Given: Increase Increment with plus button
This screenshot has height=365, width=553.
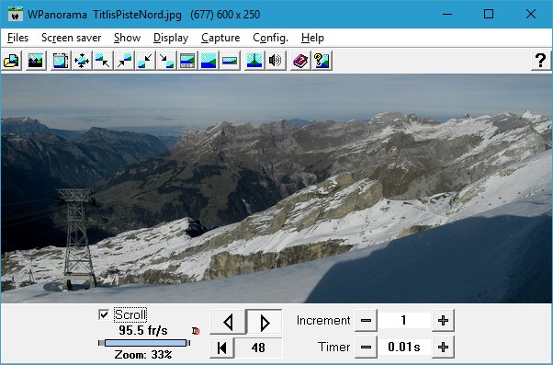Looking at the screenshot, I should pyautogui.click(x=443, y=321).
